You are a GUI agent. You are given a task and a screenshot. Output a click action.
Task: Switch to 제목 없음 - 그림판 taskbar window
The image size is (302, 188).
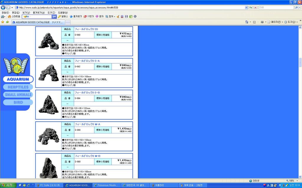pos(193,185)
